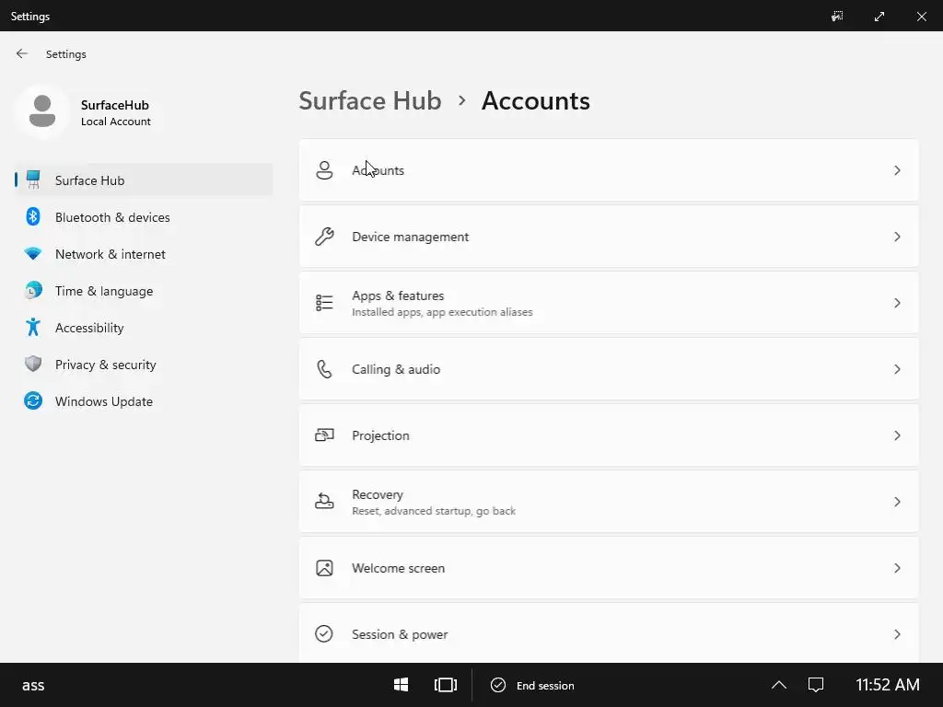Expand the Apps & features chevron
Screen dimensions: 943x707
[897, 302]
